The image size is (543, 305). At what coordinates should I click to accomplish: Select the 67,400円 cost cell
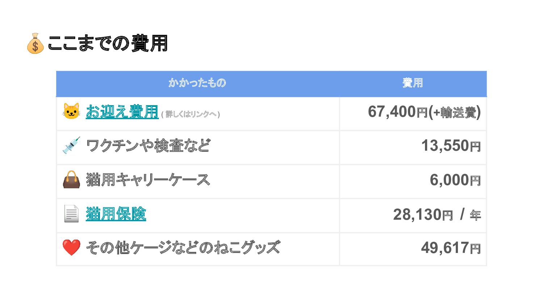pos(413,113)
